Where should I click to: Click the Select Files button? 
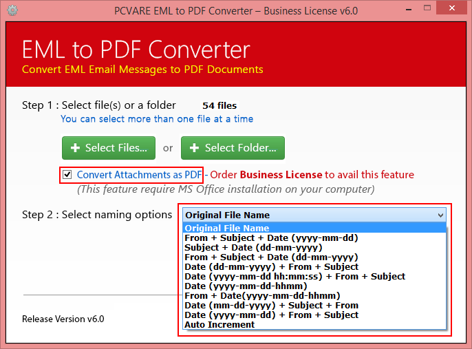point(109,148)
